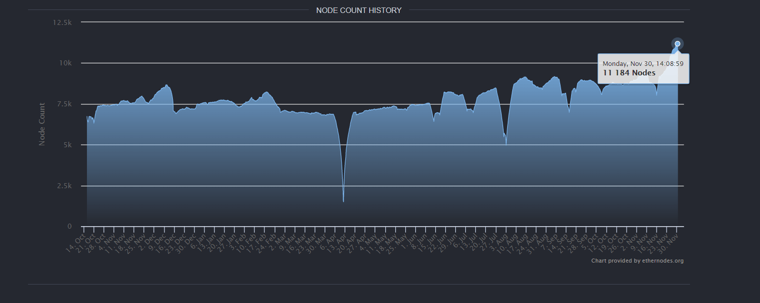Select the 14. Oct x-axis date label
Image resolution: width=760 pixels, height=303 pixels.
[x=77, y=240]
